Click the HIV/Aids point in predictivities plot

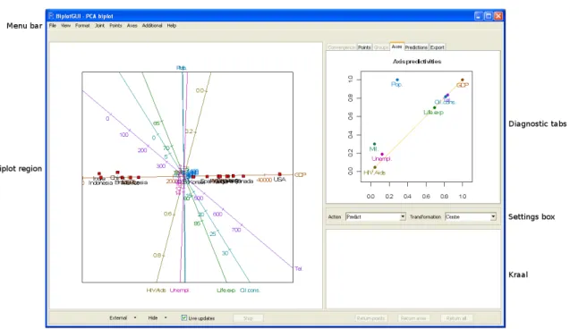tap(375, 167)
